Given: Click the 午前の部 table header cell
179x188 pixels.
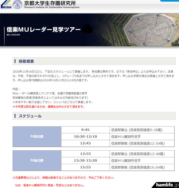Looking at the screenshot, I should click(37, 136).
